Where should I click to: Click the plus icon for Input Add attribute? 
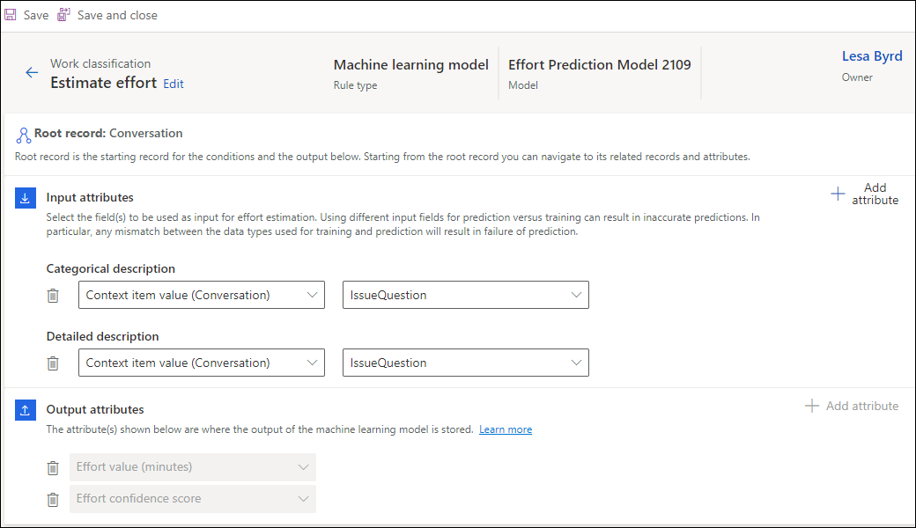838,194
